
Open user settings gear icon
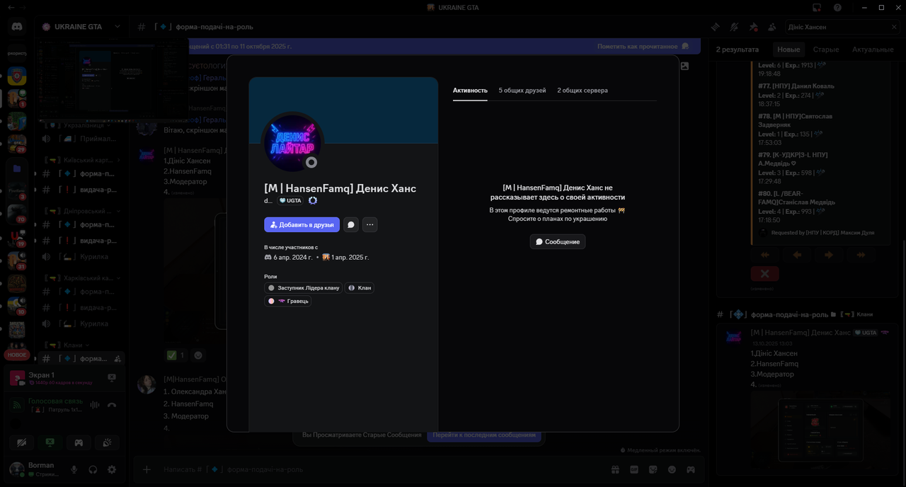coord(112,469)
